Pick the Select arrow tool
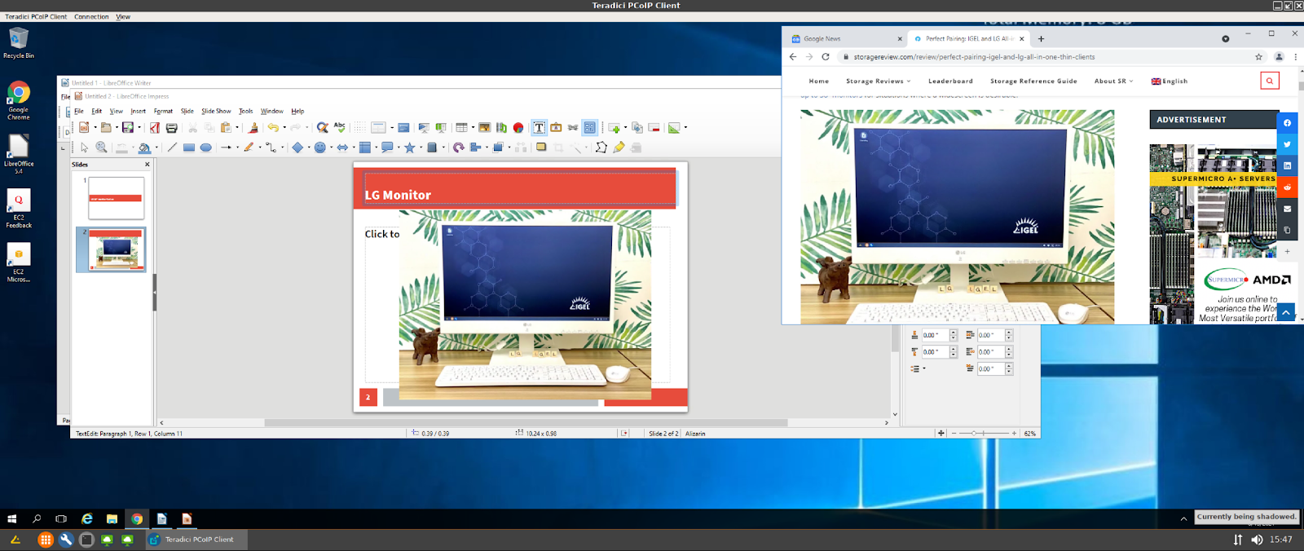The width and height of the screenshot is (1304, 551). pos(84,148)
